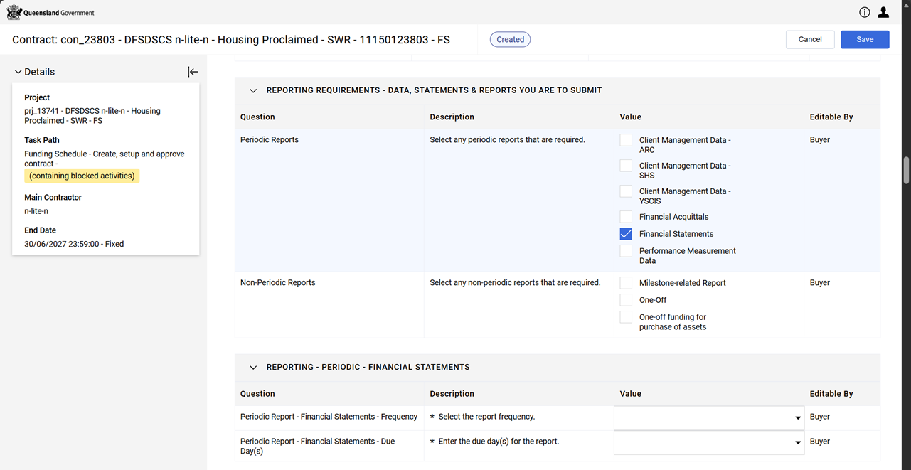Open the user profile icon
Viewport: 911px width, 470px height.
[883, 12]
